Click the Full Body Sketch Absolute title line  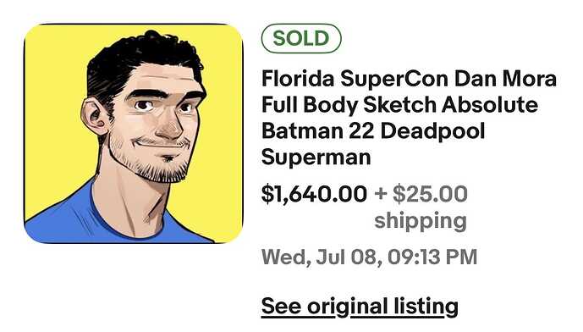(x=399, y=104)
